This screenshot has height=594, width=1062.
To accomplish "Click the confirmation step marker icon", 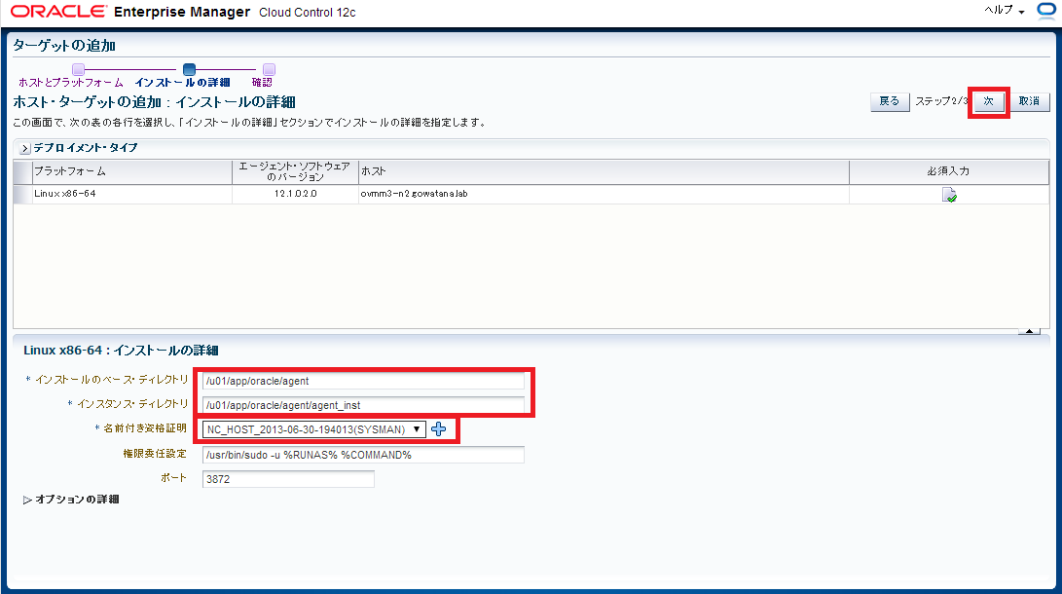I will (269, 69).
